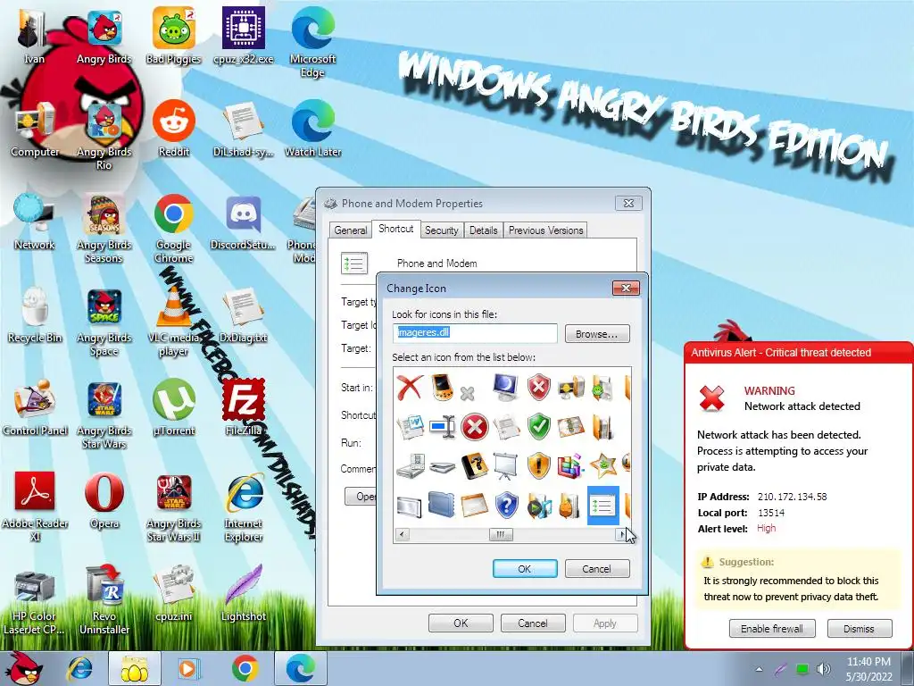Screen dimensions: 914x686
Task: Select the red circle error X icon
Action: pos(475,428)
